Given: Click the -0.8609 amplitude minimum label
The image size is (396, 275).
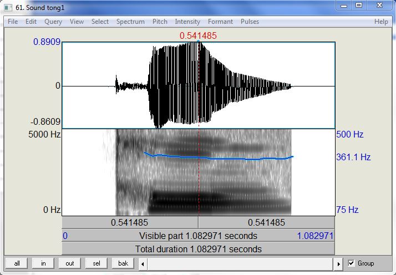Looking at the screenshot, I should 45,122.
